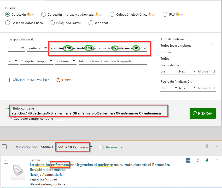Open the Tipo de material dropdown
Screen dimensions: 222x188
coord(188,46)
